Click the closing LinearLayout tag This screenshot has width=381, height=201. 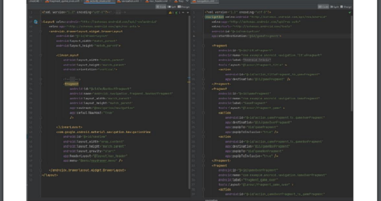click(x=69, y=127)
